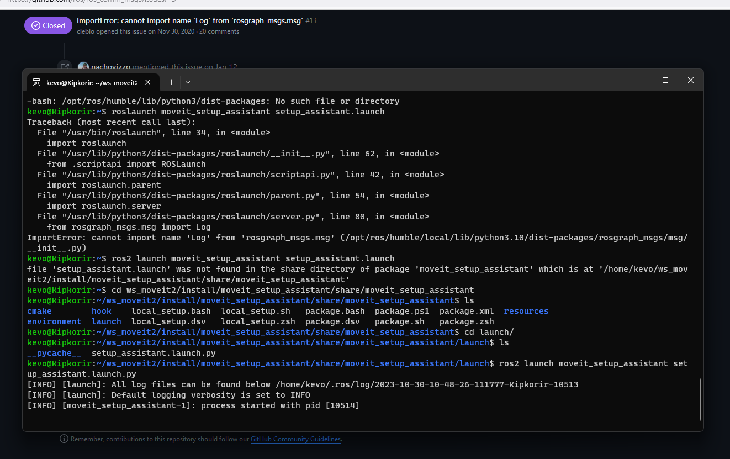Open the Windows Terminal profile selector arrow
The image size is (730, 459).
[188, 81]
